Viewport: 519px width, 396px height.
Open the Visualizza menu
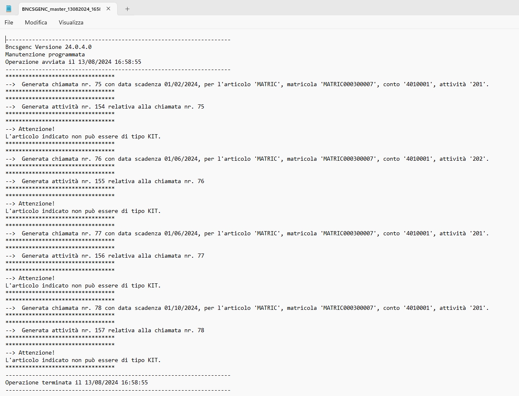[71, 22]
